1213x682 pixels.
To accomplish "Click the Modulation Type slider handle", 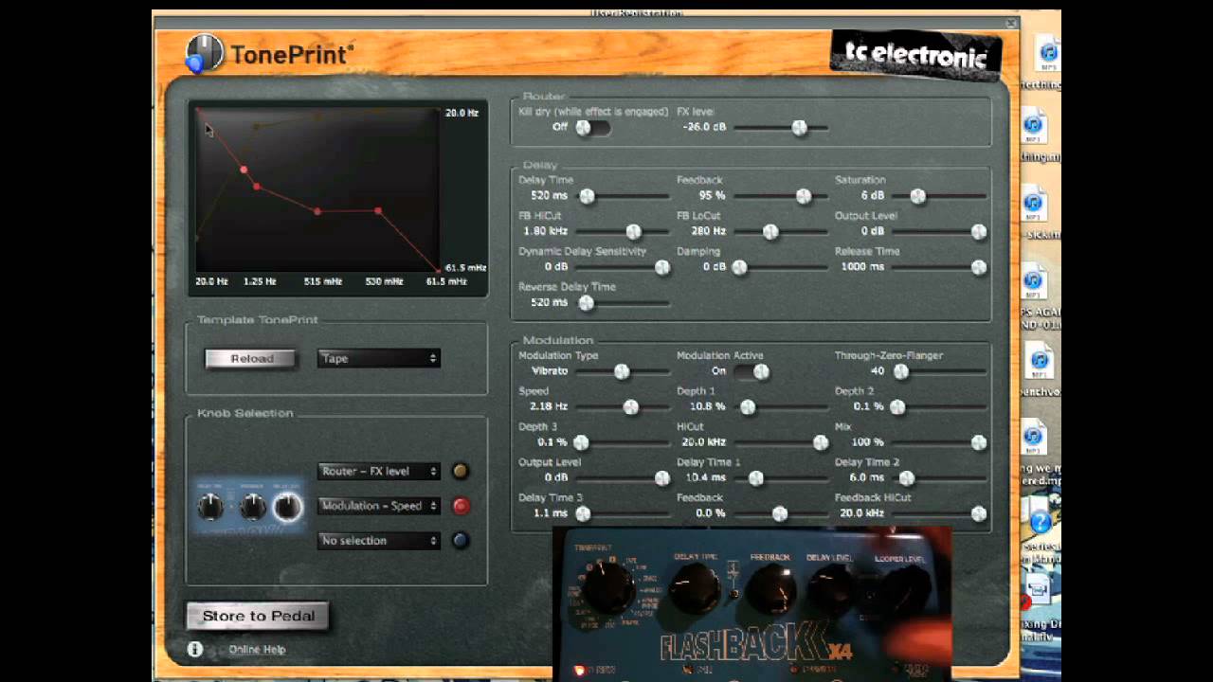I will point(622,371).
